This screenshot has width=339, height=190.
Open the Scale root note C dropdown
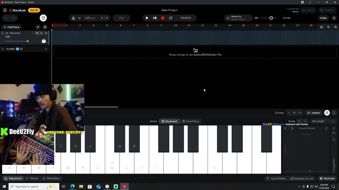(302, 121)
